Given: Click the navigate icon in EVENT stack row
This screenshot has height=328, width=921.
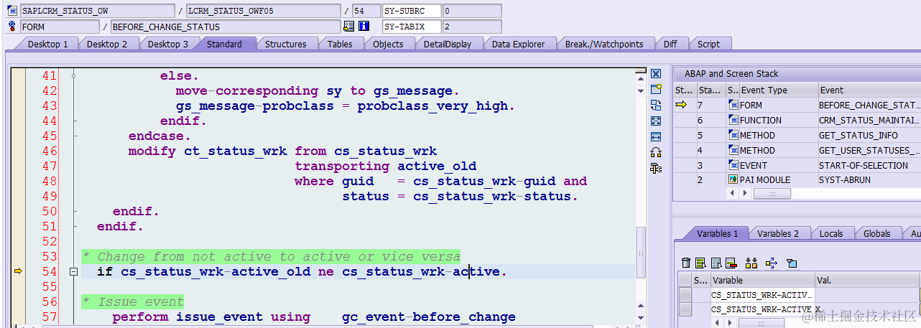Looking at the screenshot, I should [x=733, y=166].
